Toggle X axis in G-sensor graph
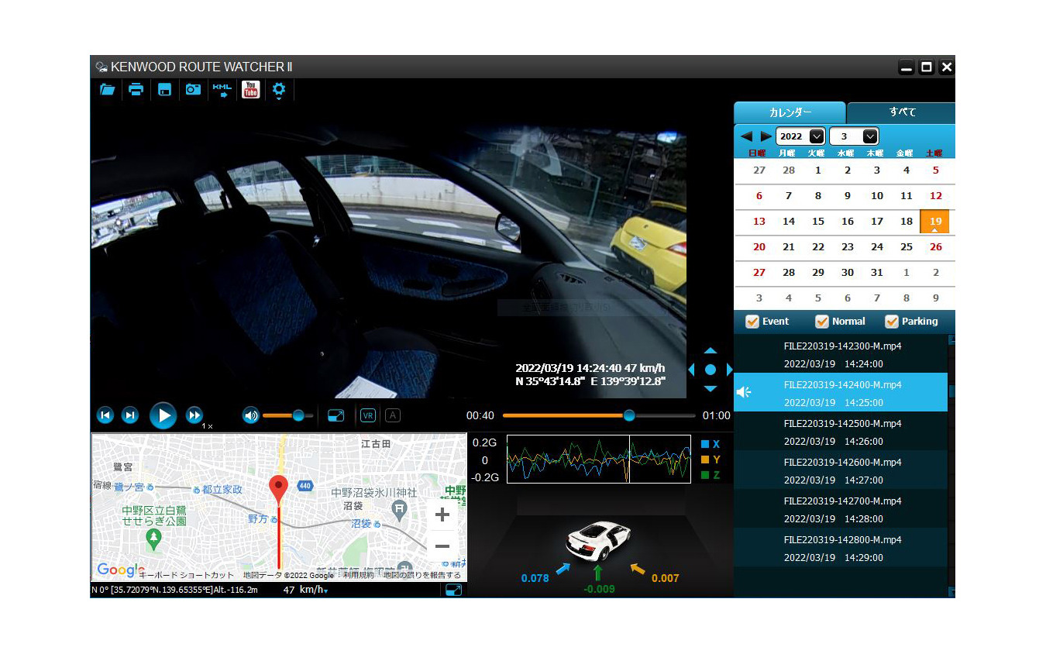This screenshot has width=1046, height=654. (710, 444)
